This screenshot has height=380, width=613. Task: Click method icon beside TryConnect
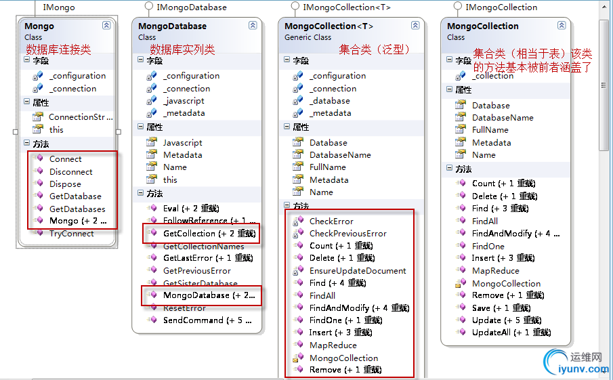coord(39,233)
